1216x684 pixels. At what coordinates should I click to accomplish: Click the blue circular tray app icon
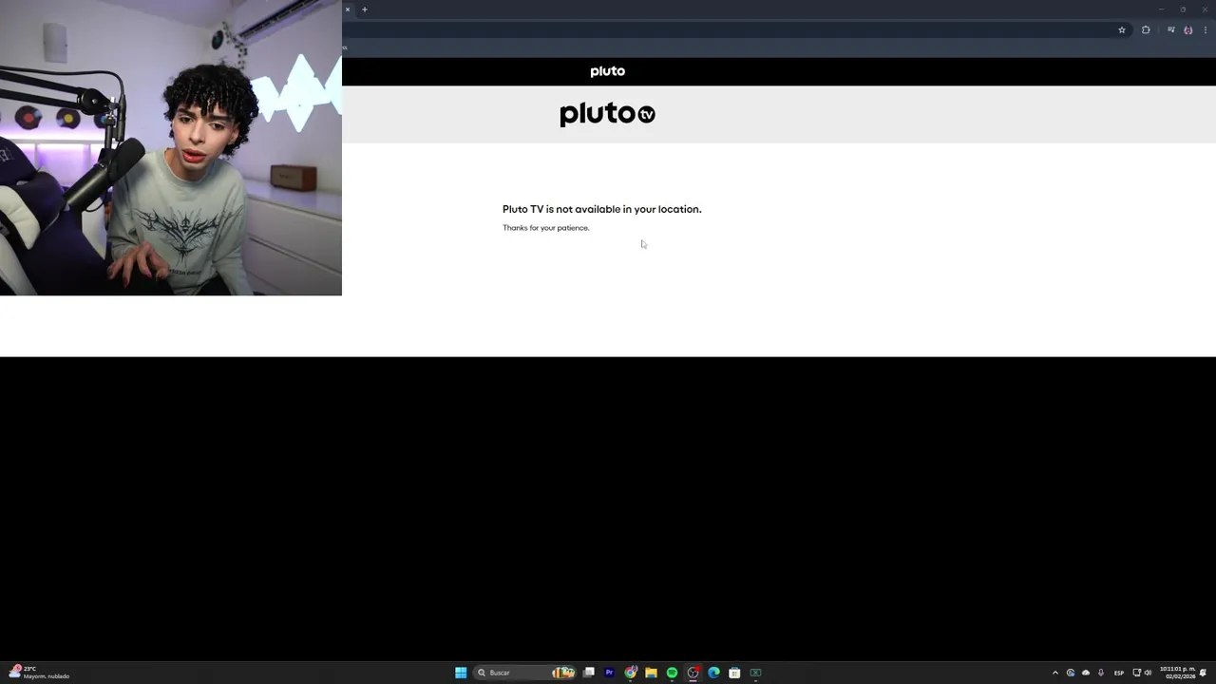[x=1071, y=673]
